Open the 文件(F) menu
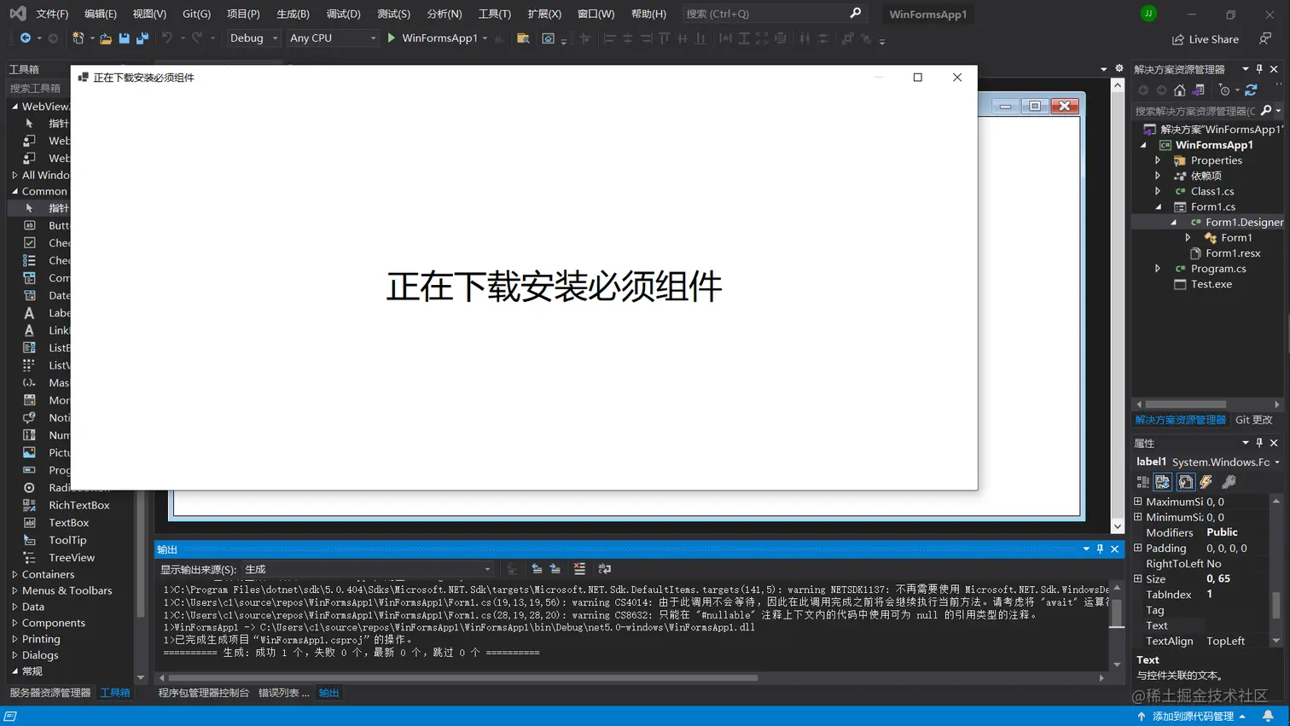The image size is (1290, 726). pyautogui.click(x=52, y=14)
